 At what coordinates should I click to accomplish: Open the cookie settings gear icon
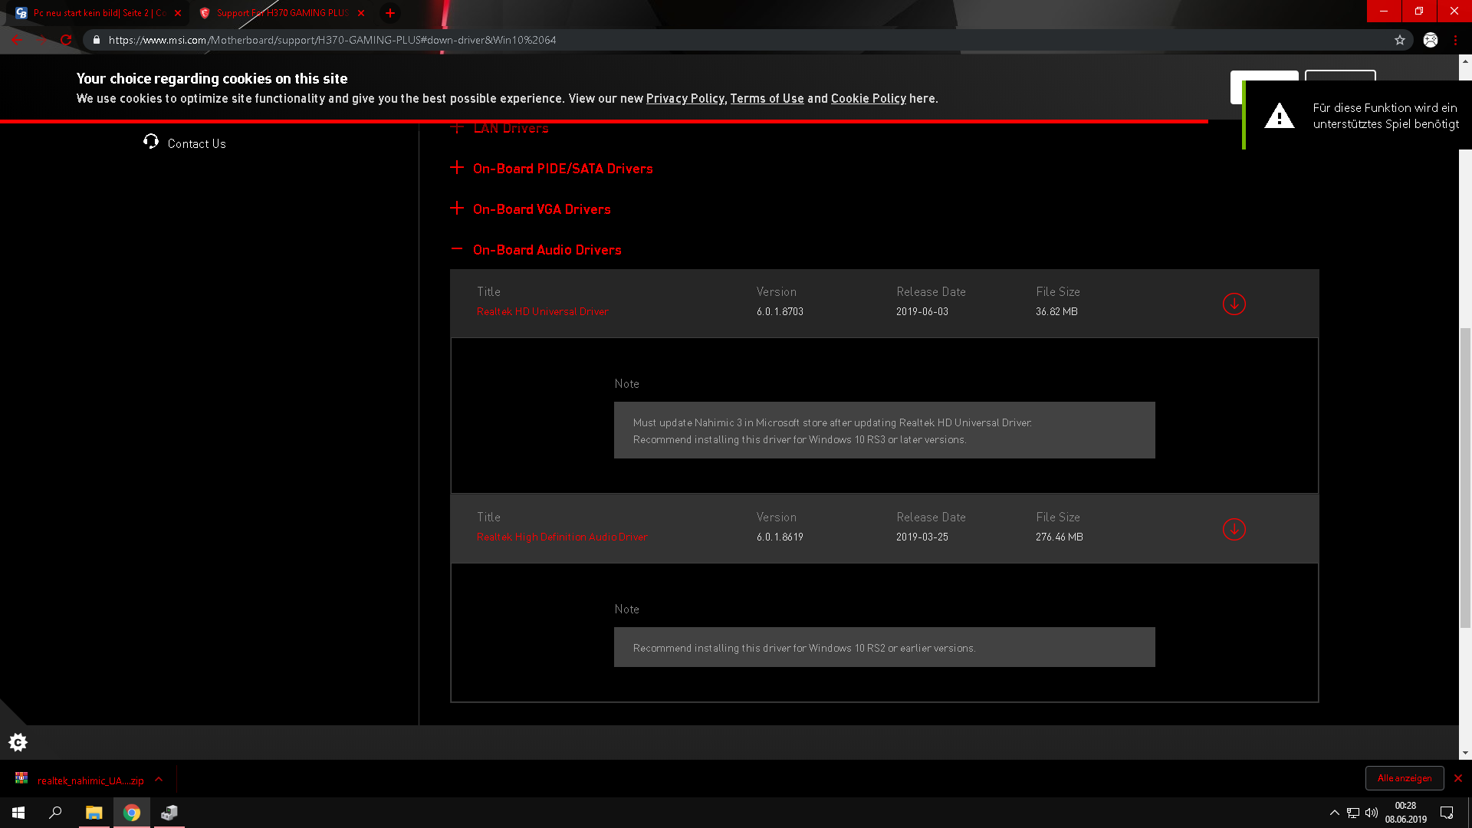coord(18,741)
